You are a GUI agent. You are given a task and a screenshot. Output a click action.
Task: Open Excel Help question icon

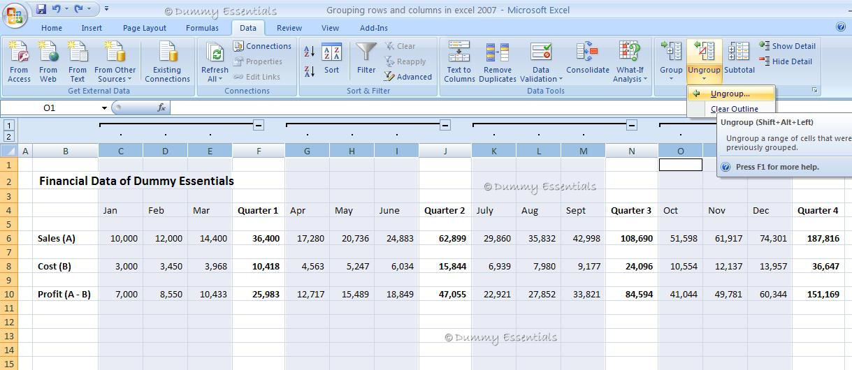[x=841, y=27]
